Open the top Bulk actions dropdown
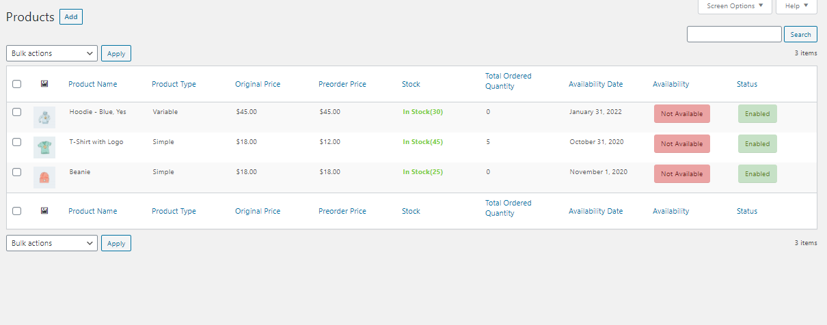This screenshot has width=827, height=325. (52, 53)
